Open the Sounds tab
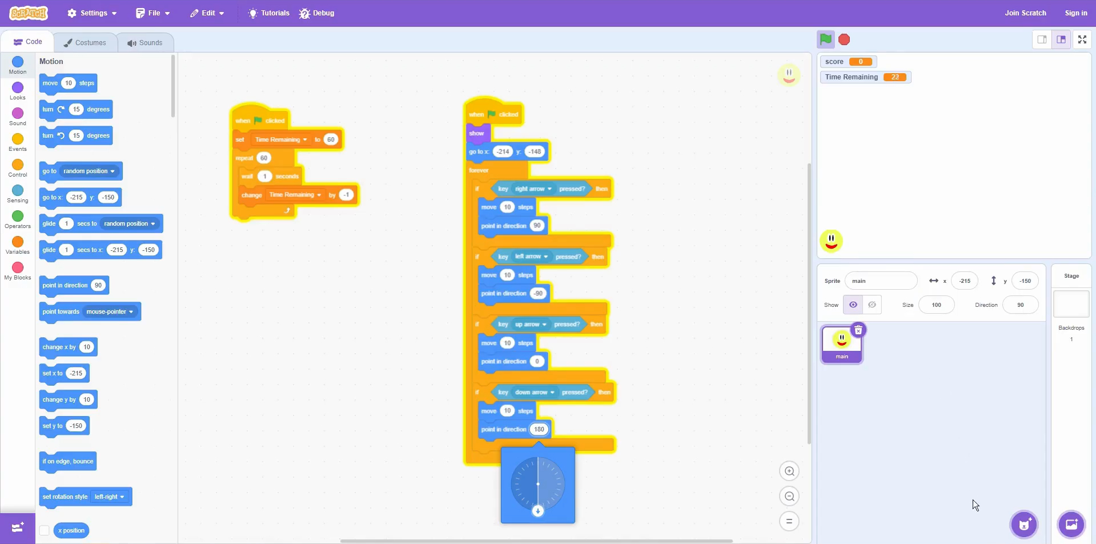The height and width of the screenshot is (544, 1096). coord(145,43)
